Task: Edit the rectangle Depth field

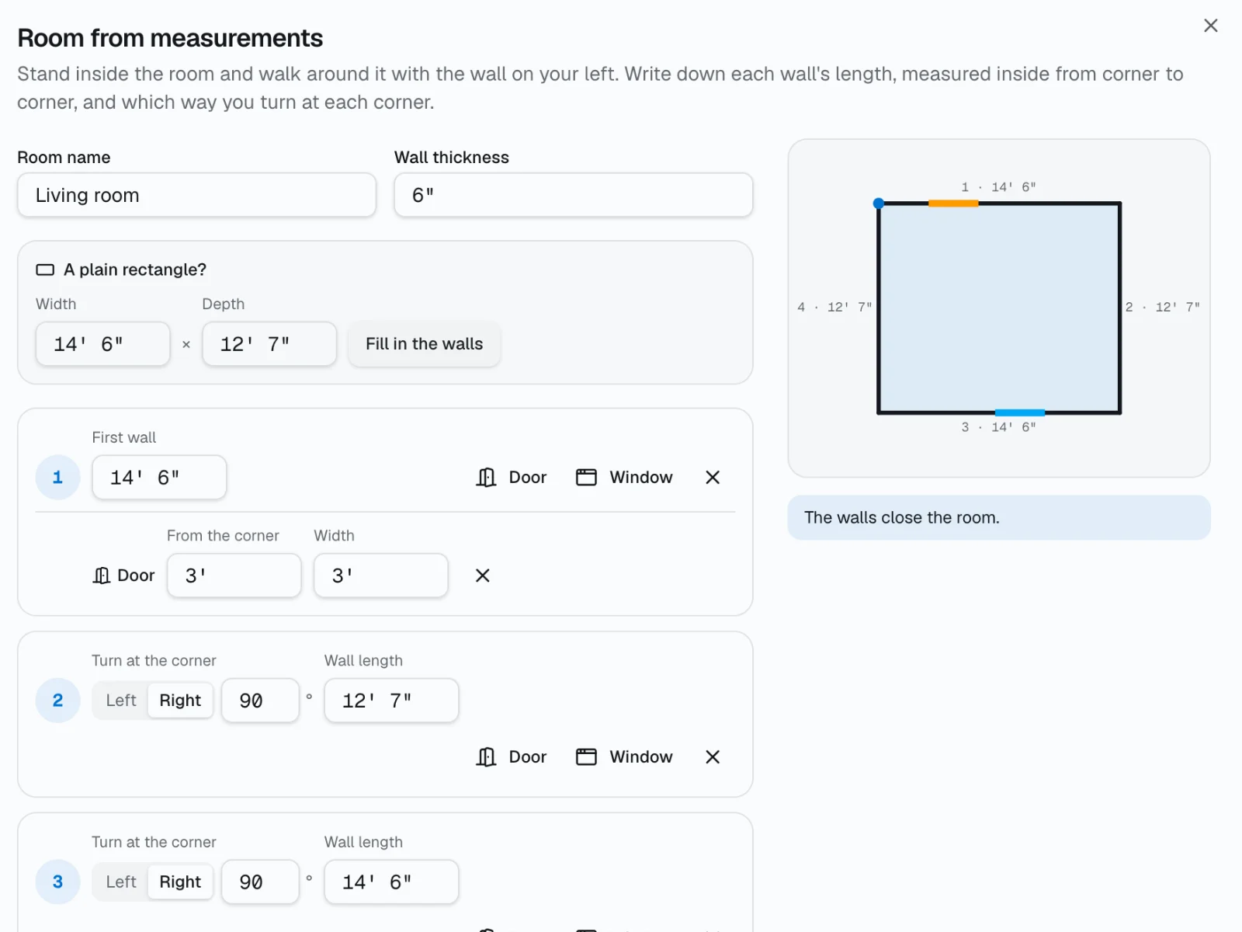Action: pos(269,344)
